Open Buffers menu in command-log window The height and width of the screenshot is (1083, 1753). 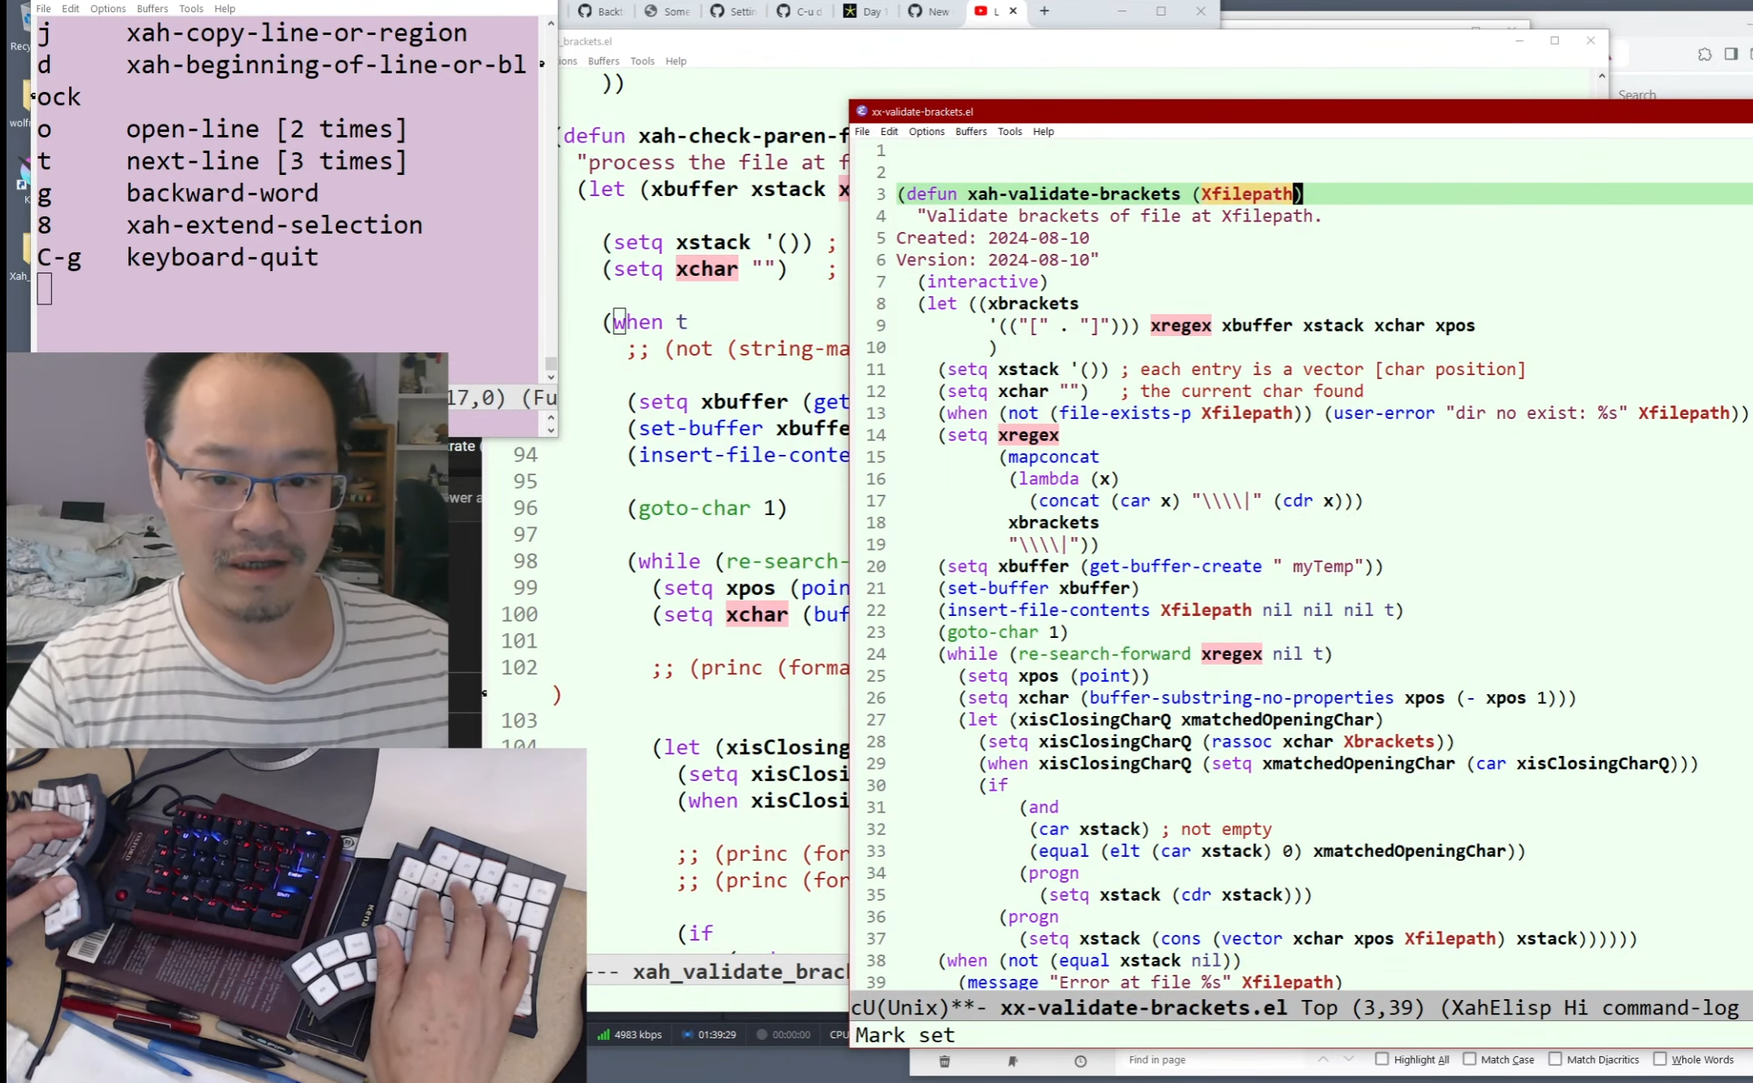pos(152,8)
